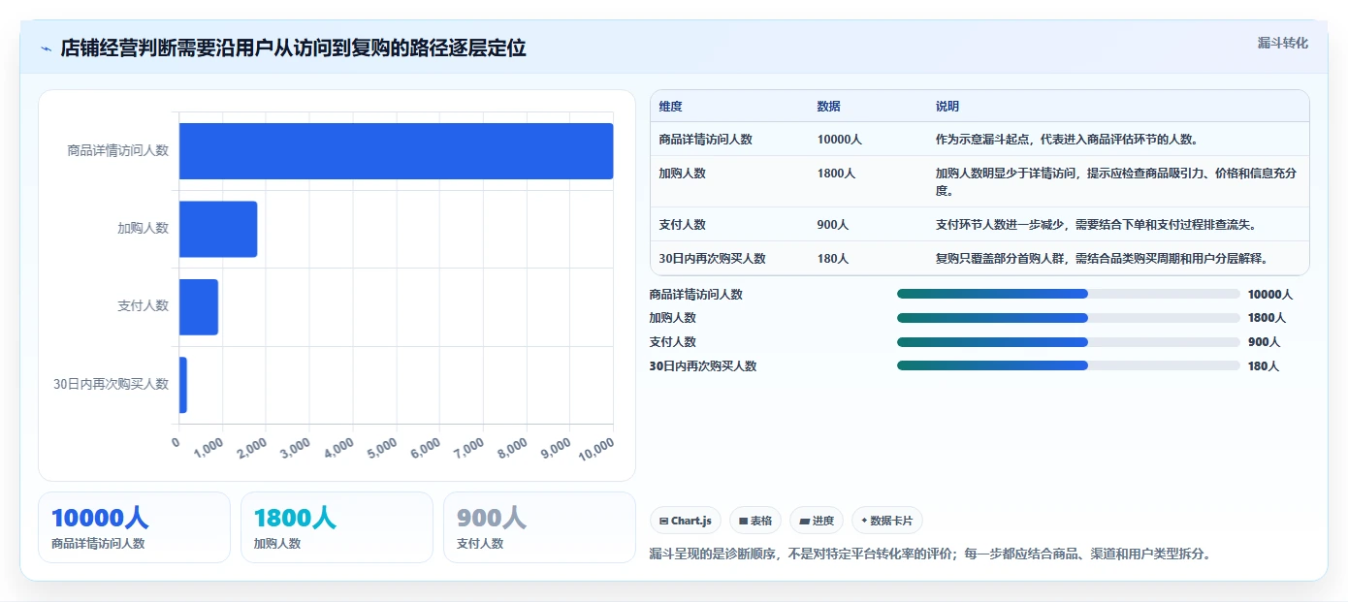
Task: Select the 进度 chip
Action: [817, 521]
